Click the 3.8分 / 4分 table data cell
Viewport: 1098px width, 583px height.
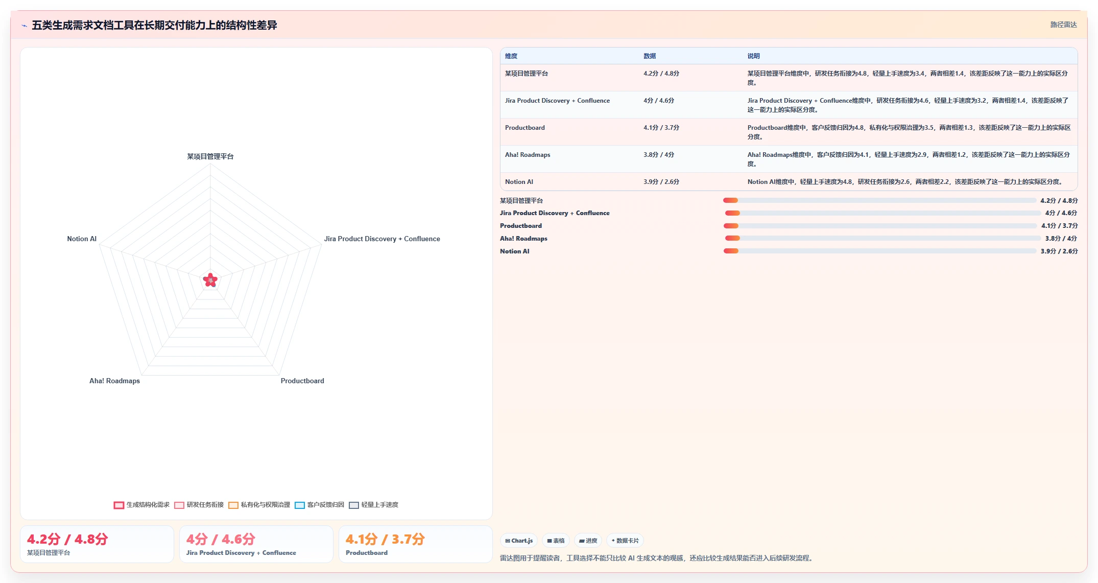(659, 155)
